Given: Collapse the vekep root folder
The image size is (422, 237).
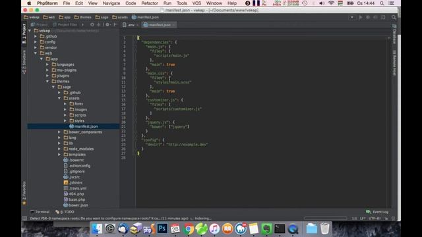Looking at the screenshot, I should tap(30, 31).
